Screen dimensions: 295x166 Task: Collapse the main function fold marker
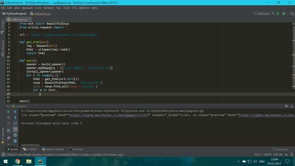pyautogui.click(x=18, y=60)
